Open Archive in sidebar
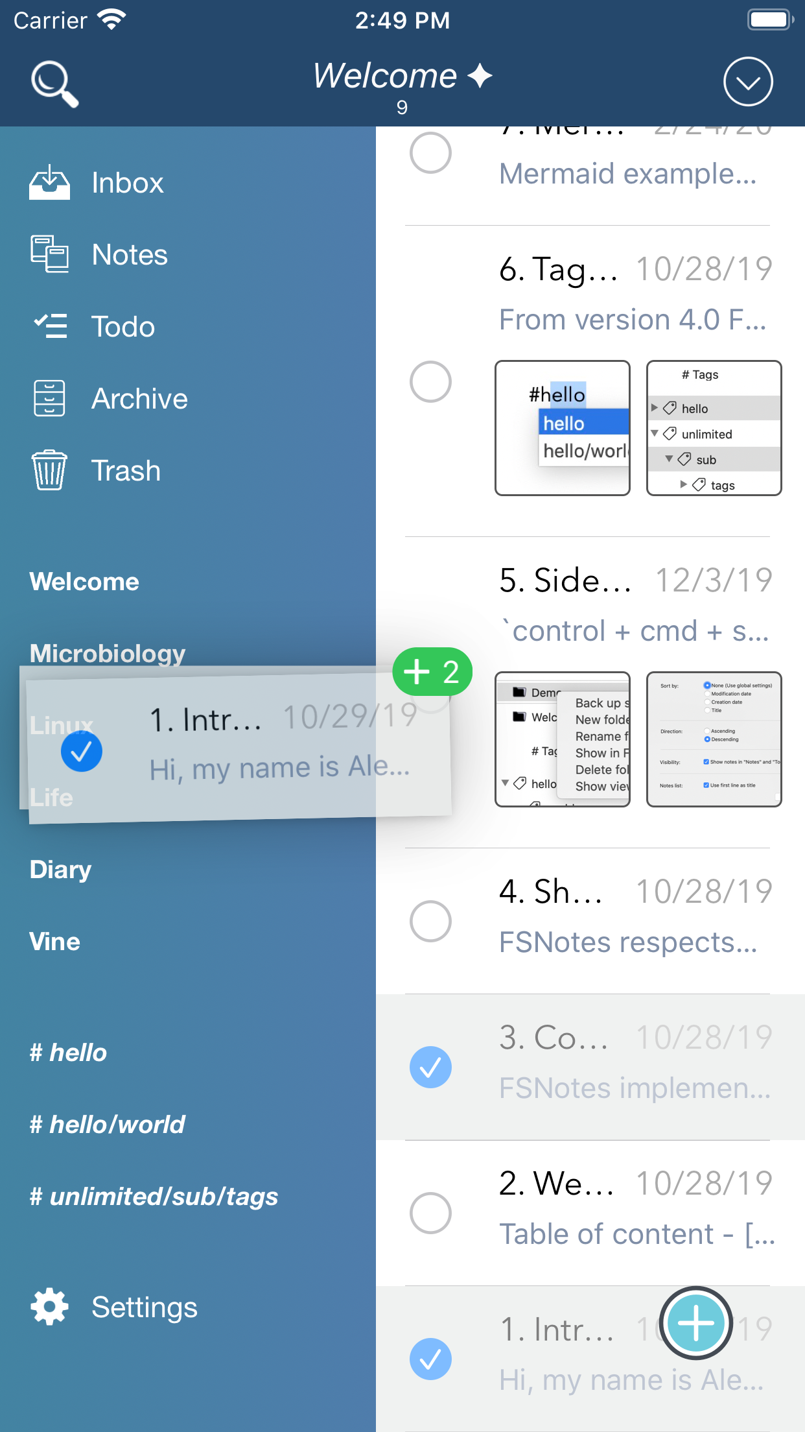The height and width of the screenshot is (1432, 805). (x=139, y=399)
